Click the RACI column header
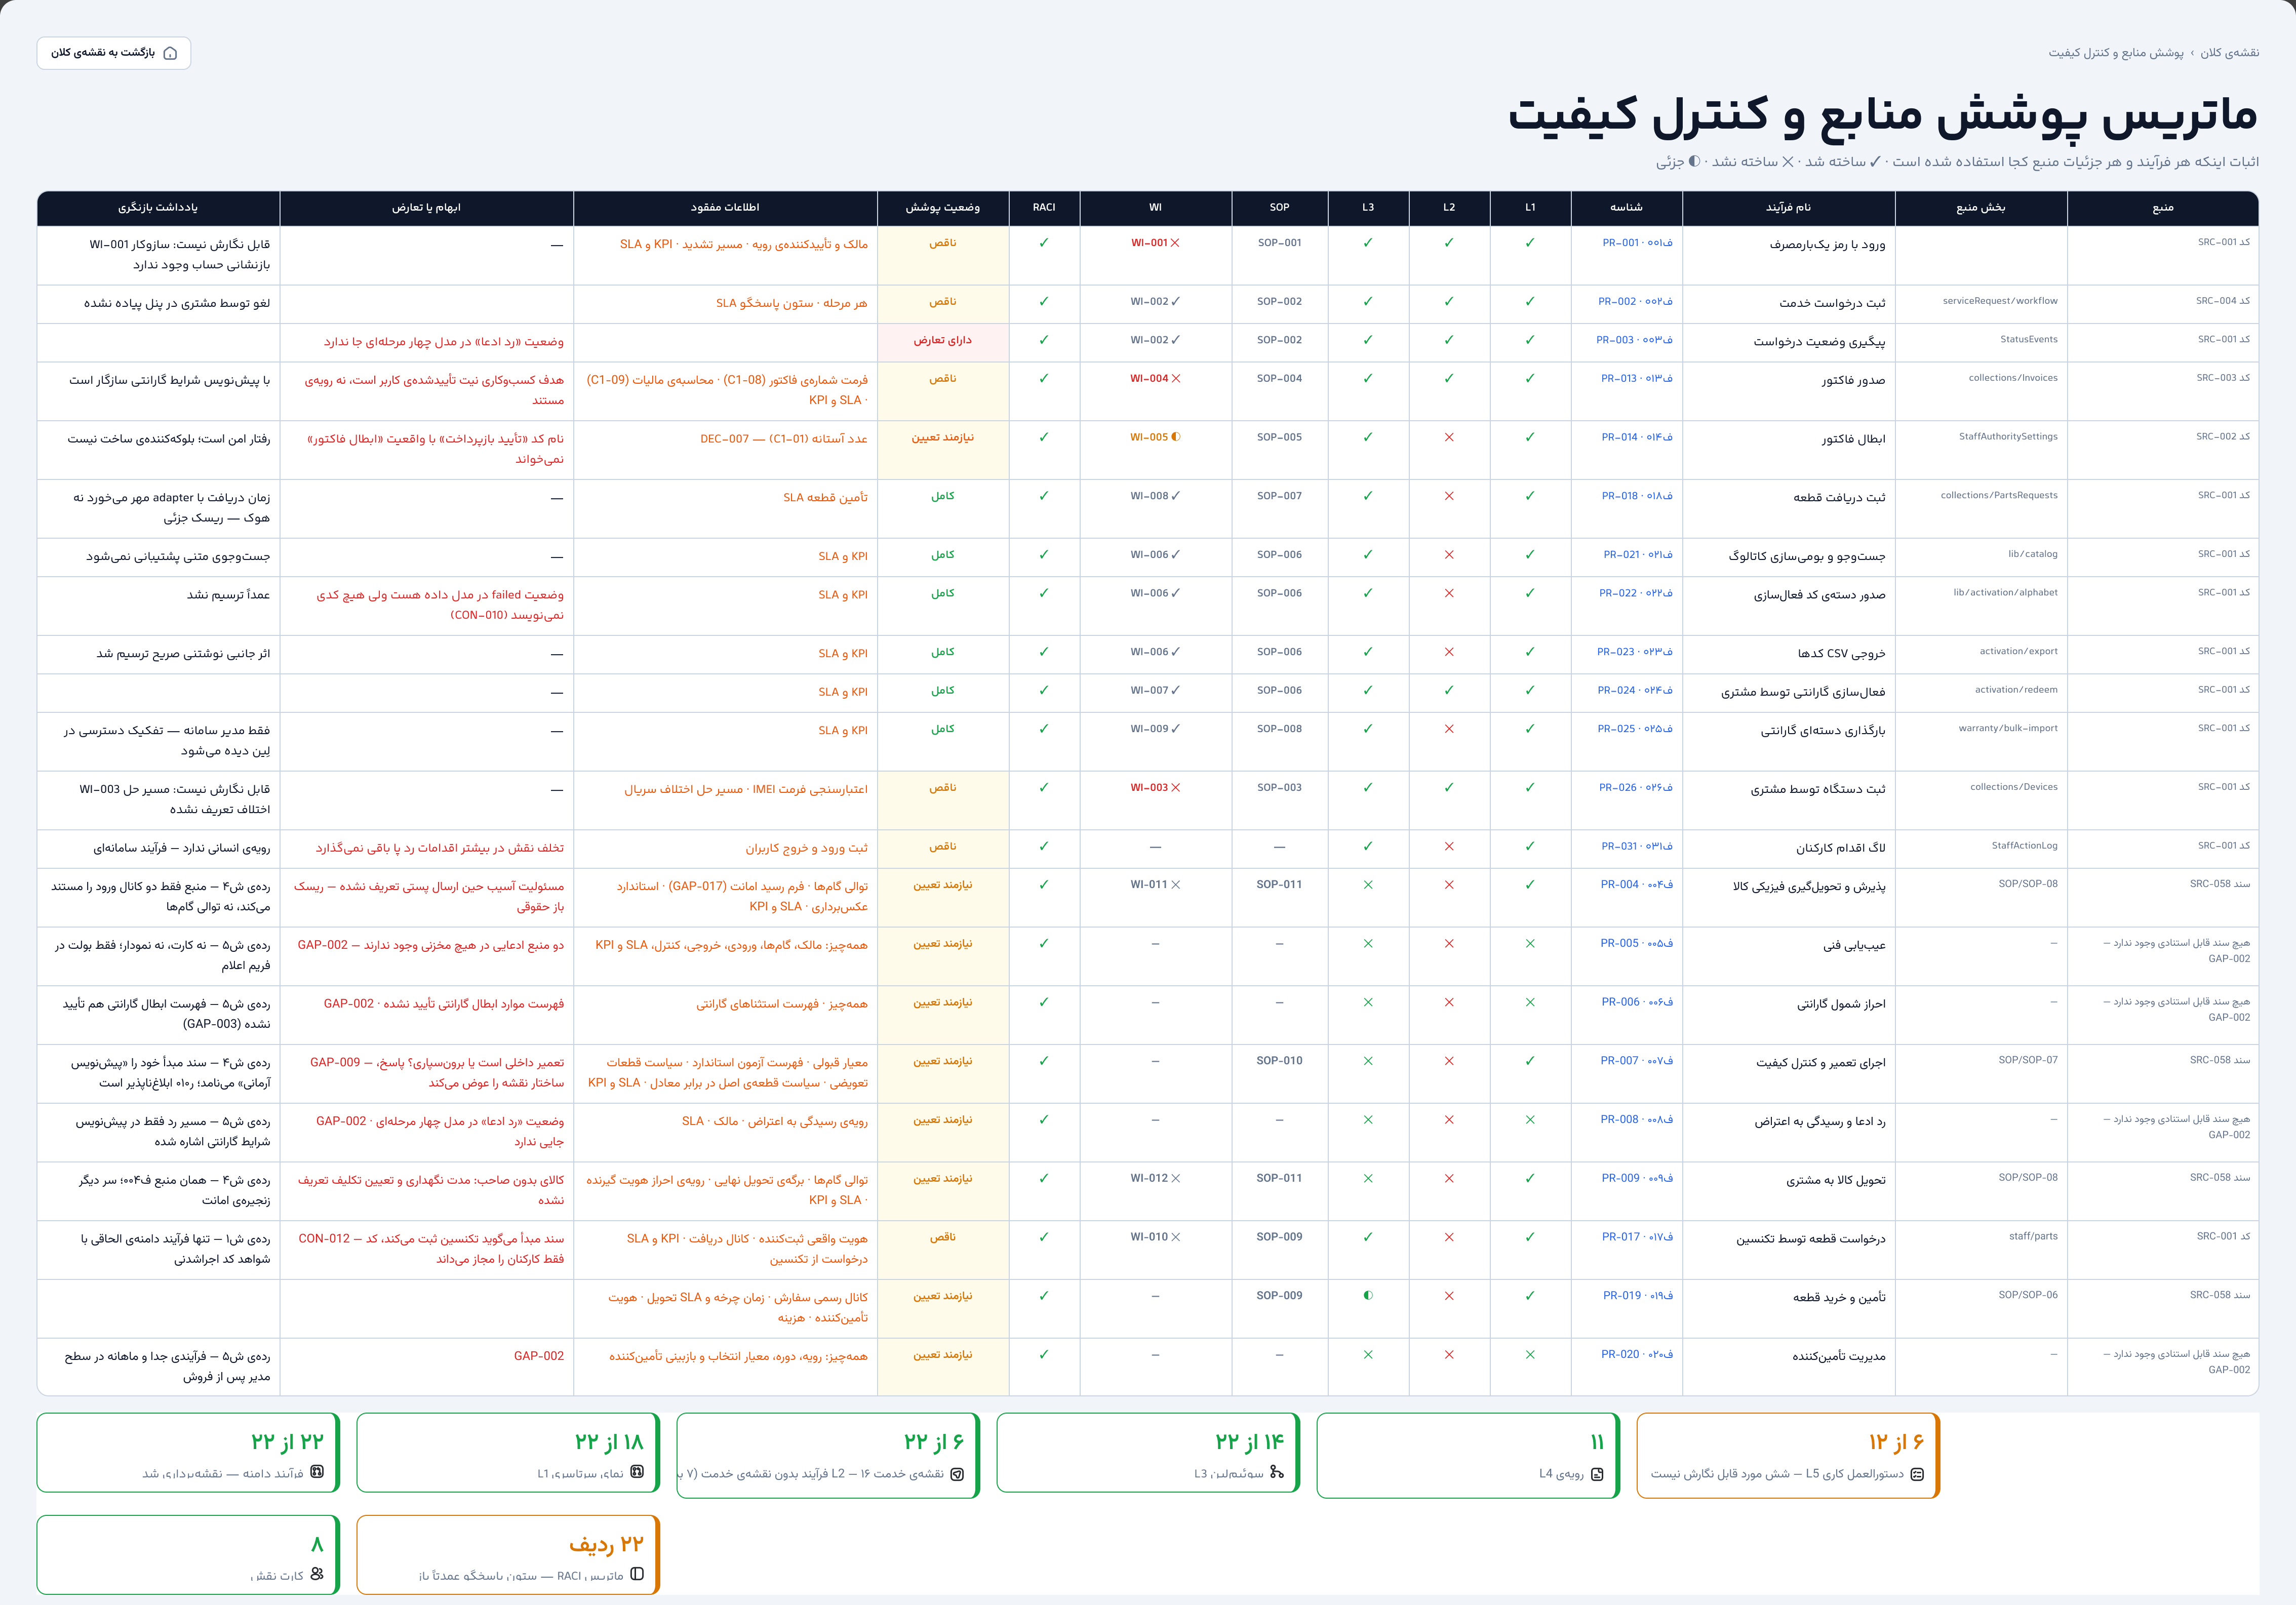This screenshot has width=2296, height=1605. [x=1044, y=208]
